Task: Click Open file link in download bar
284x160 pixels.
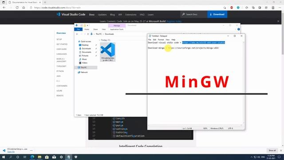Action: point(11,152)
